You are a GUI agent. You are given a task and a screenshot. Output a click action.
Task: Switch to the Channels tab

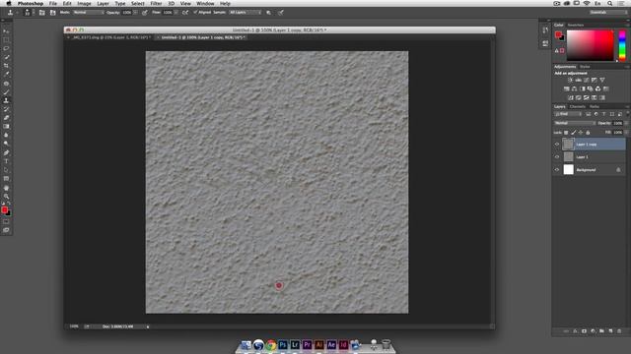578,107
